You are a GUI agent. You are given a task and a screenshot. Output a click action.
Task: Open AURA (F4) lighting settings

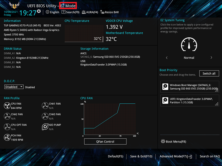point(90,12)
